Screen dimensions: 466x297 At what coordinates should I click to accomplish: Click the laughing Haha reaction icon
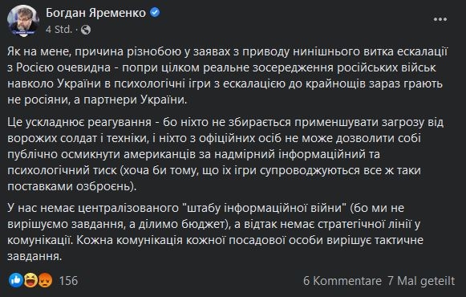pos(30,280)
